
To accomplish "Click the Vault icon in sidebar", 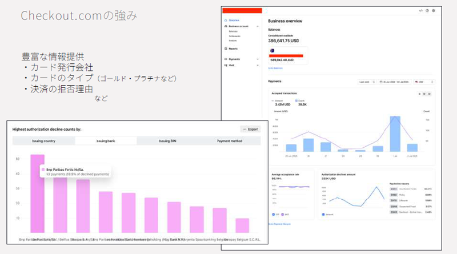I will 226,66.
